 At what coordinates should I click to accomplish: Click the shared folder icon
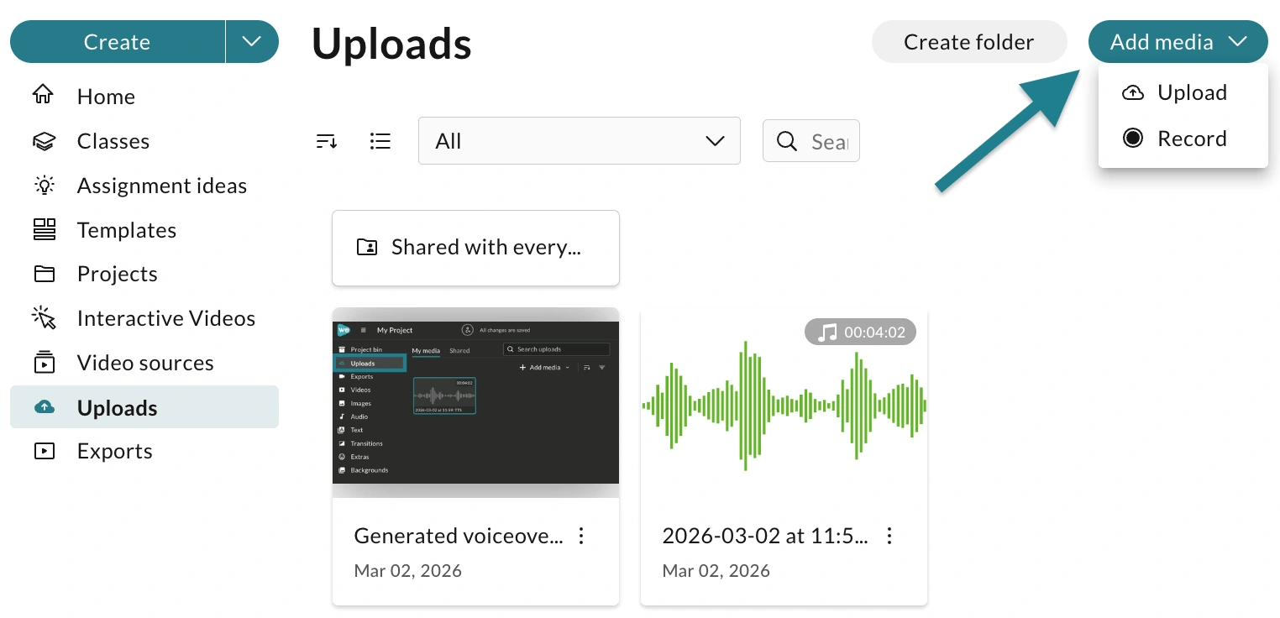367,247
